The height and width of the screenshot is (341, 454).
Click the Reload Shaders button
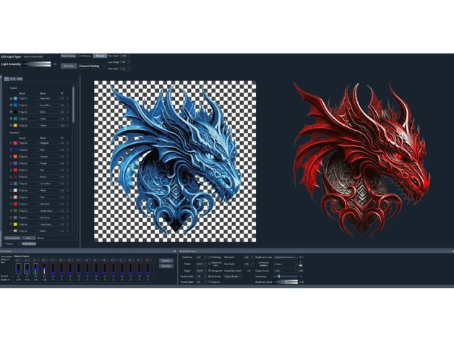click(69, 56)
